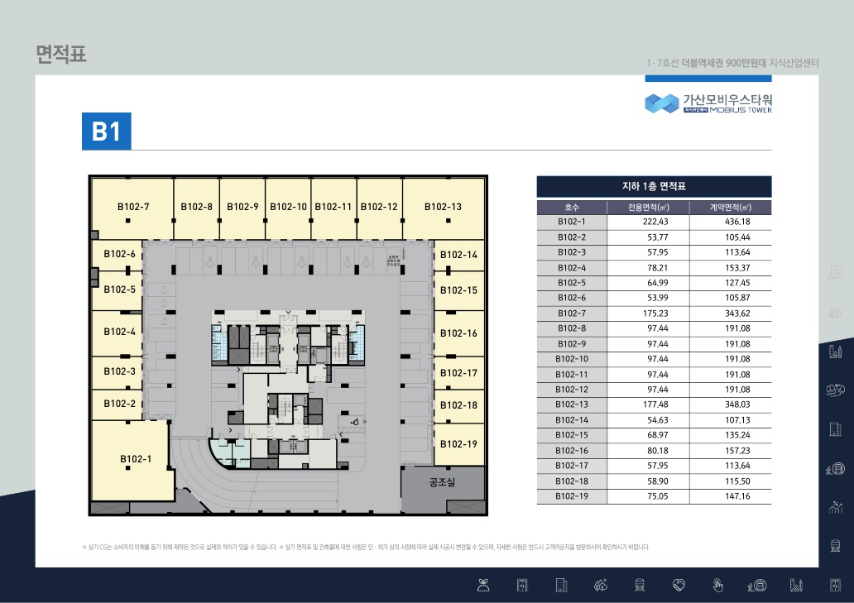Select the handshake heart icon

point(679,586)
